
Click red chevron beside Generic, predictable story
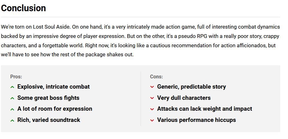click(x=152, y=87)
